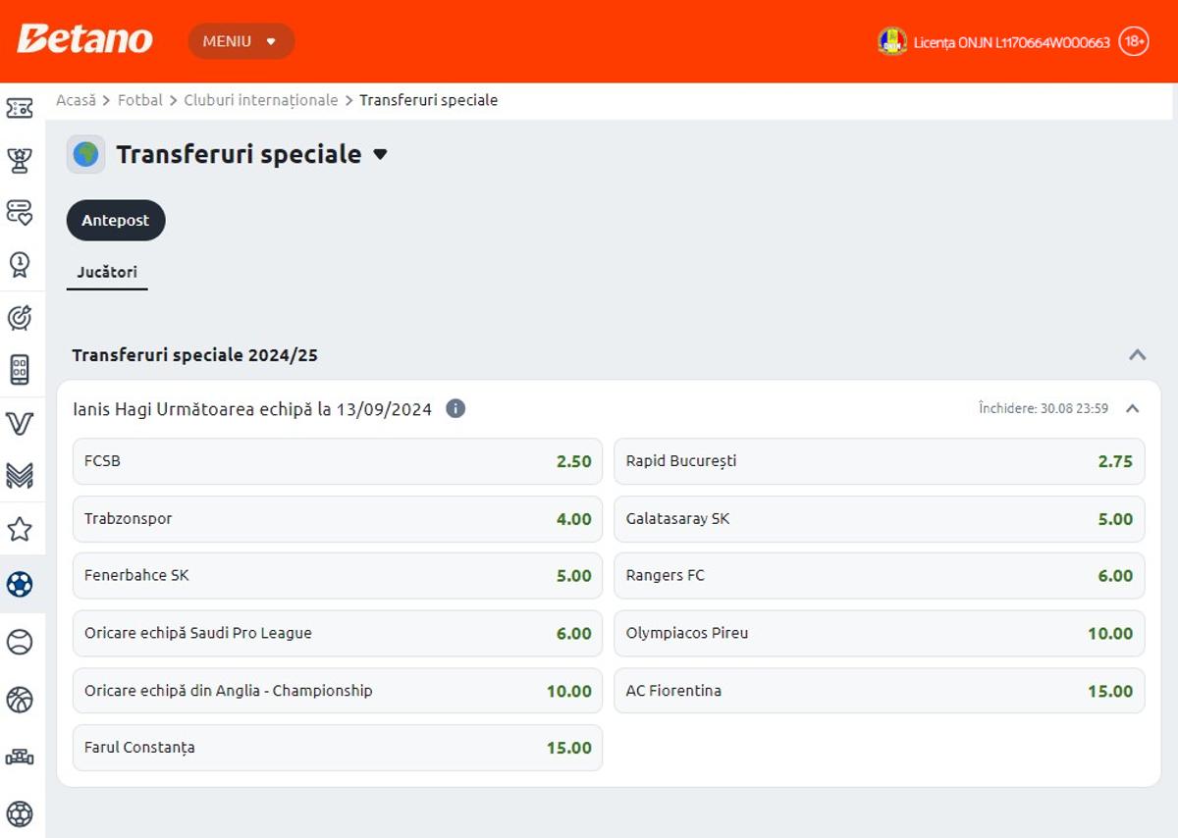Click Ianis Hagi Următoarea echipă market title
Image resolution: width=1178 pixels, height=838 pixels.
click(252, 409)
